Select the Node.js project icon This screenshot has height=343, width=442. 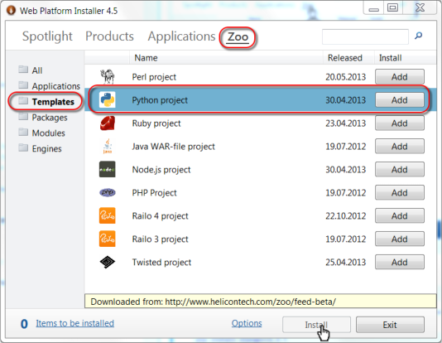pos(107,169)
